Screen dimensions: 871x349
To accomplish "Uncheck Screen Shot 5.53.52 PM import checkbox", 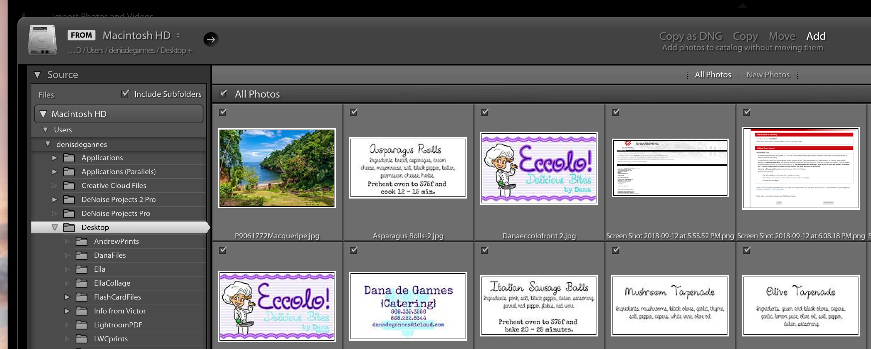I will [616, 112].
